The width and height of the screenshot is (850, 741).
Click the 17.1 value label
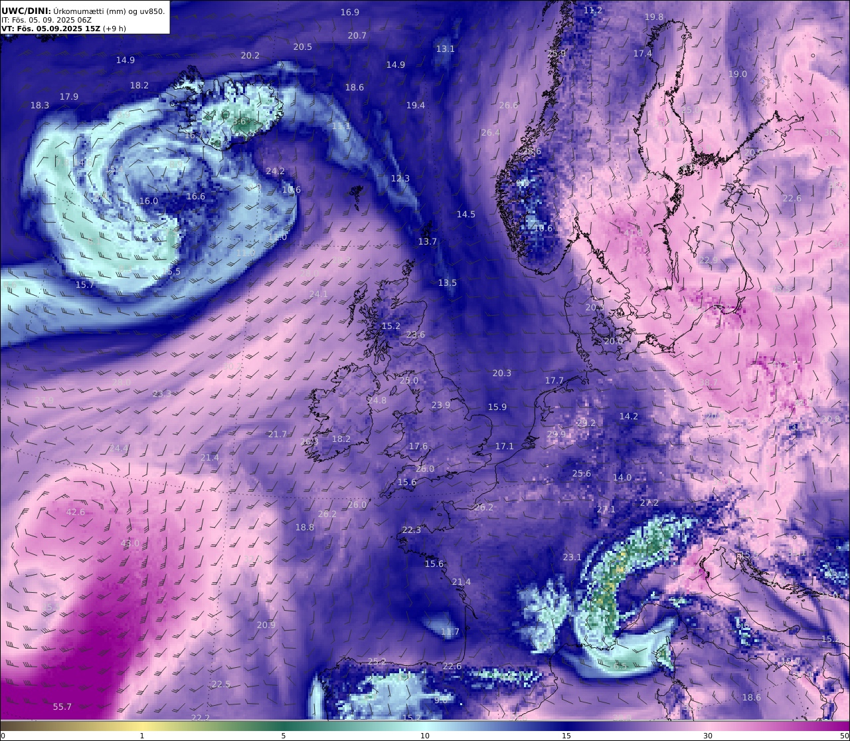click(505, 446)
